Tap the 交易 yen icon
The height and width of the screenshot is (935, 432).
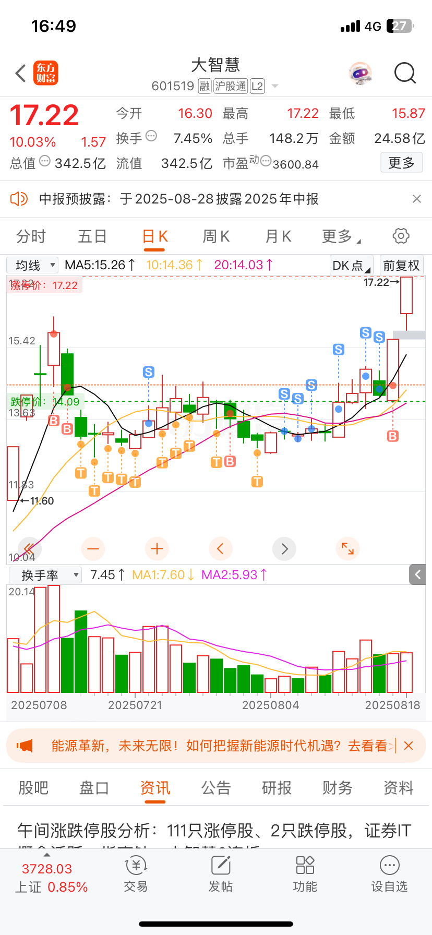point(136,866)
